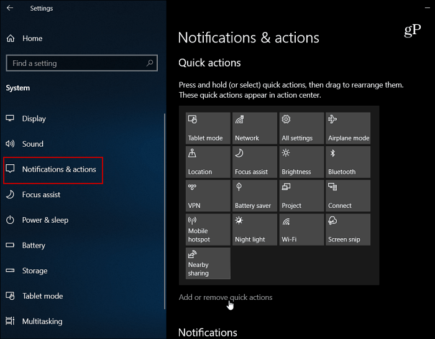The image size is (435, 339).
Task: Select the Brightness quick action tile
Action: pos(301,162)
